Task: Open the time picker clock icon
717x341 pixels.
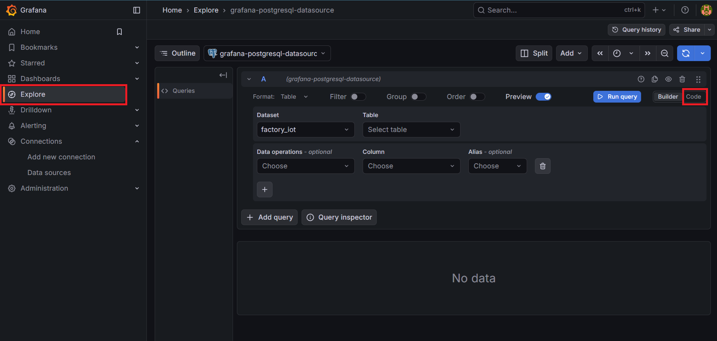Action: coord(617,53)
